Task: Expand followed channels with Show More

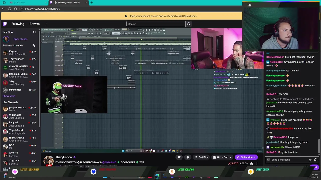Action: [9, 96]
